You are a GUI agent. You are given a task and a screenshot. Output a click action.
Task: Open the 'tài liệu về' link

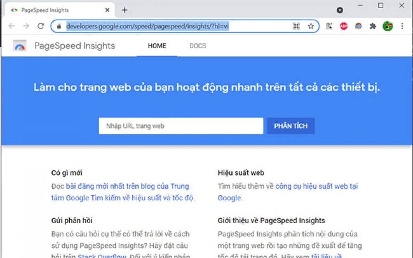coord(326,256)
